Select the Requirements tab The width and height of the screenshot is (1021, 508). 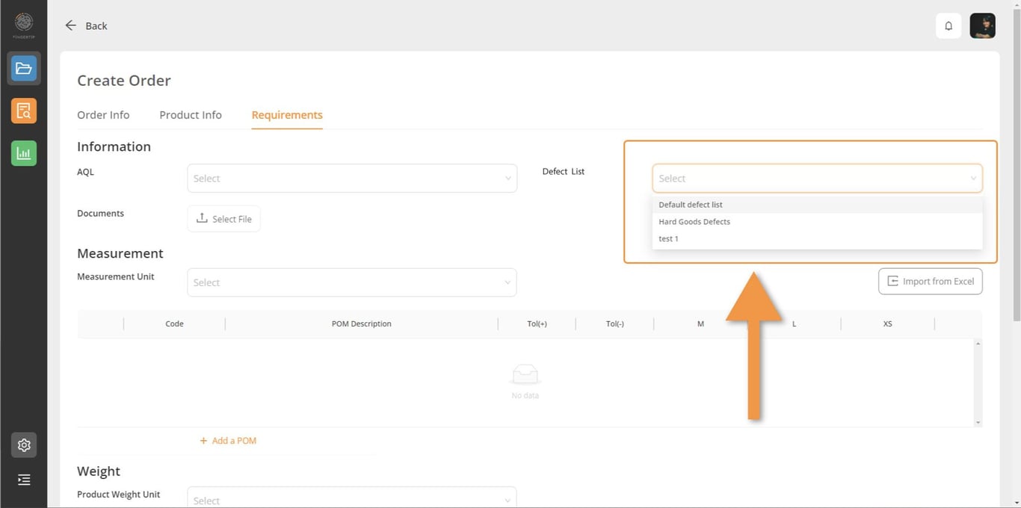pyautogui.click(x=287, y=115)
